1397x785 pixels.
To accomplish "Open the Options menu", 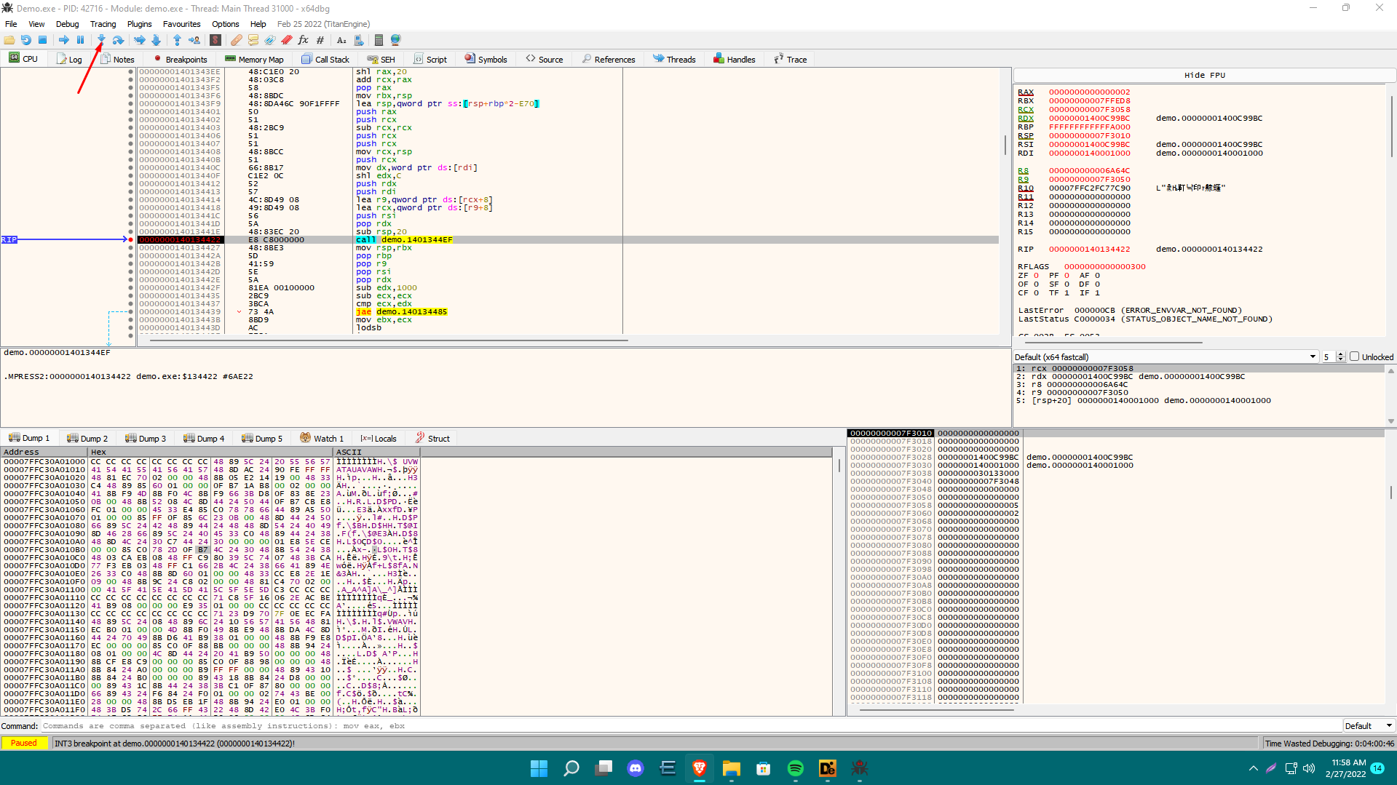I will pos(226,24).
